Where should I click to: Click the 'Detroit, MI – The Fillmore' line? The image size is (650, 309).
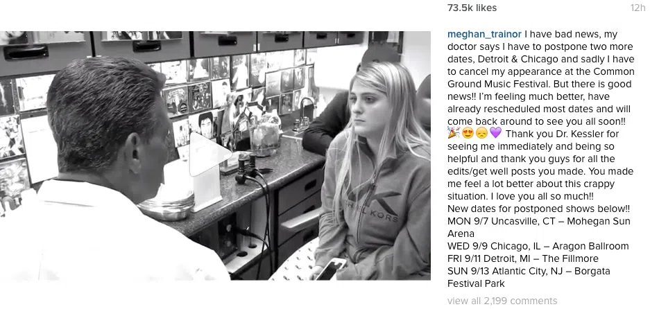523,258
